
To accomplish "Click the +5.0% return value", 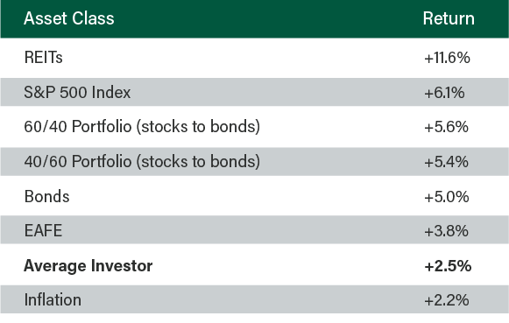I will point(446,197).
